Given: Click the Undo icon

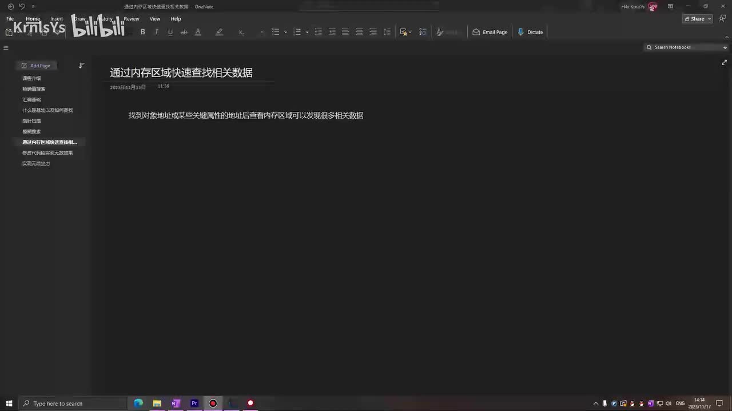Looking at the screenshot, I should [x=22, y=6].
